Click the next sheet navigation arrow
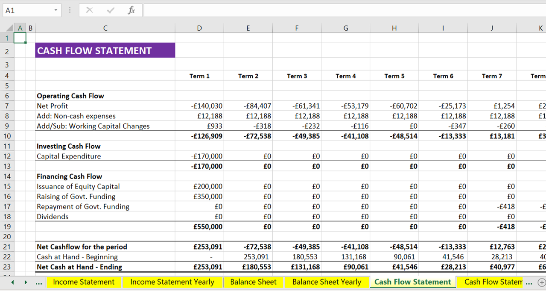This screenshot has width=546, height=291. pyautogui.click(x=26, y=282)
